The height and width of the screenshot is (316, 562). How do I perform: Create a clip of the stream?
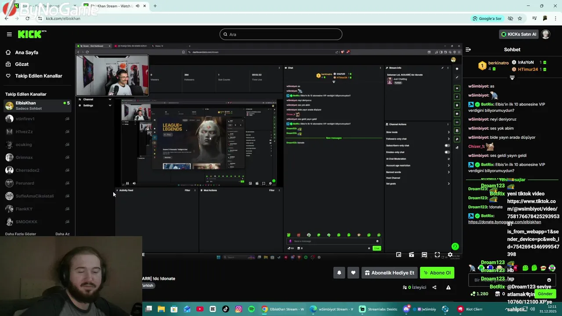[x=411, y=255]
